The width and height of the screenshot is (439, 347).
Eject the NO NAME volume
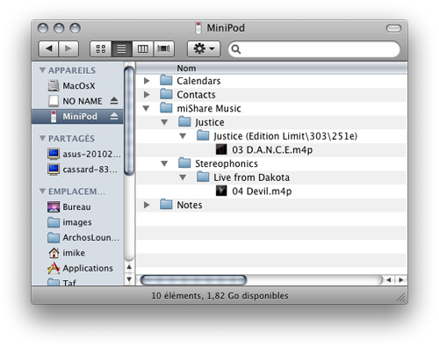pyautogui.click(x=114, y=101)
